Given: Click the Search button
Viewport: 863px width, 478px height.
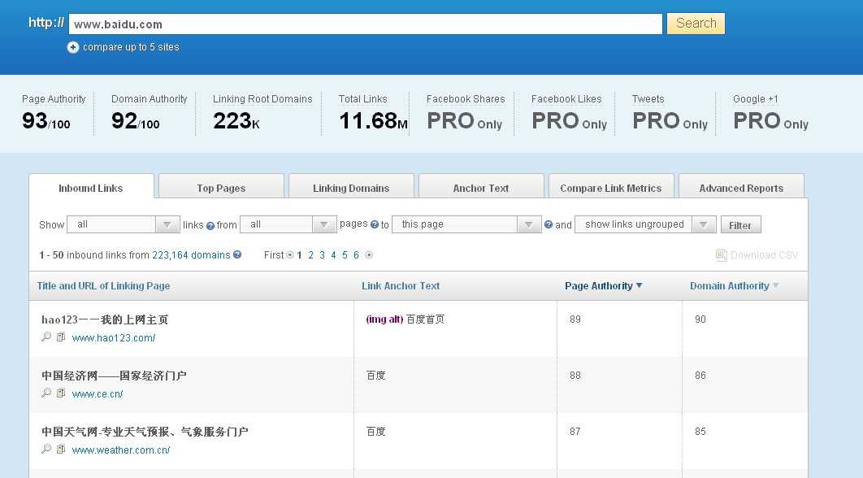Looking at the screenshot, I should tap(695, 24).
